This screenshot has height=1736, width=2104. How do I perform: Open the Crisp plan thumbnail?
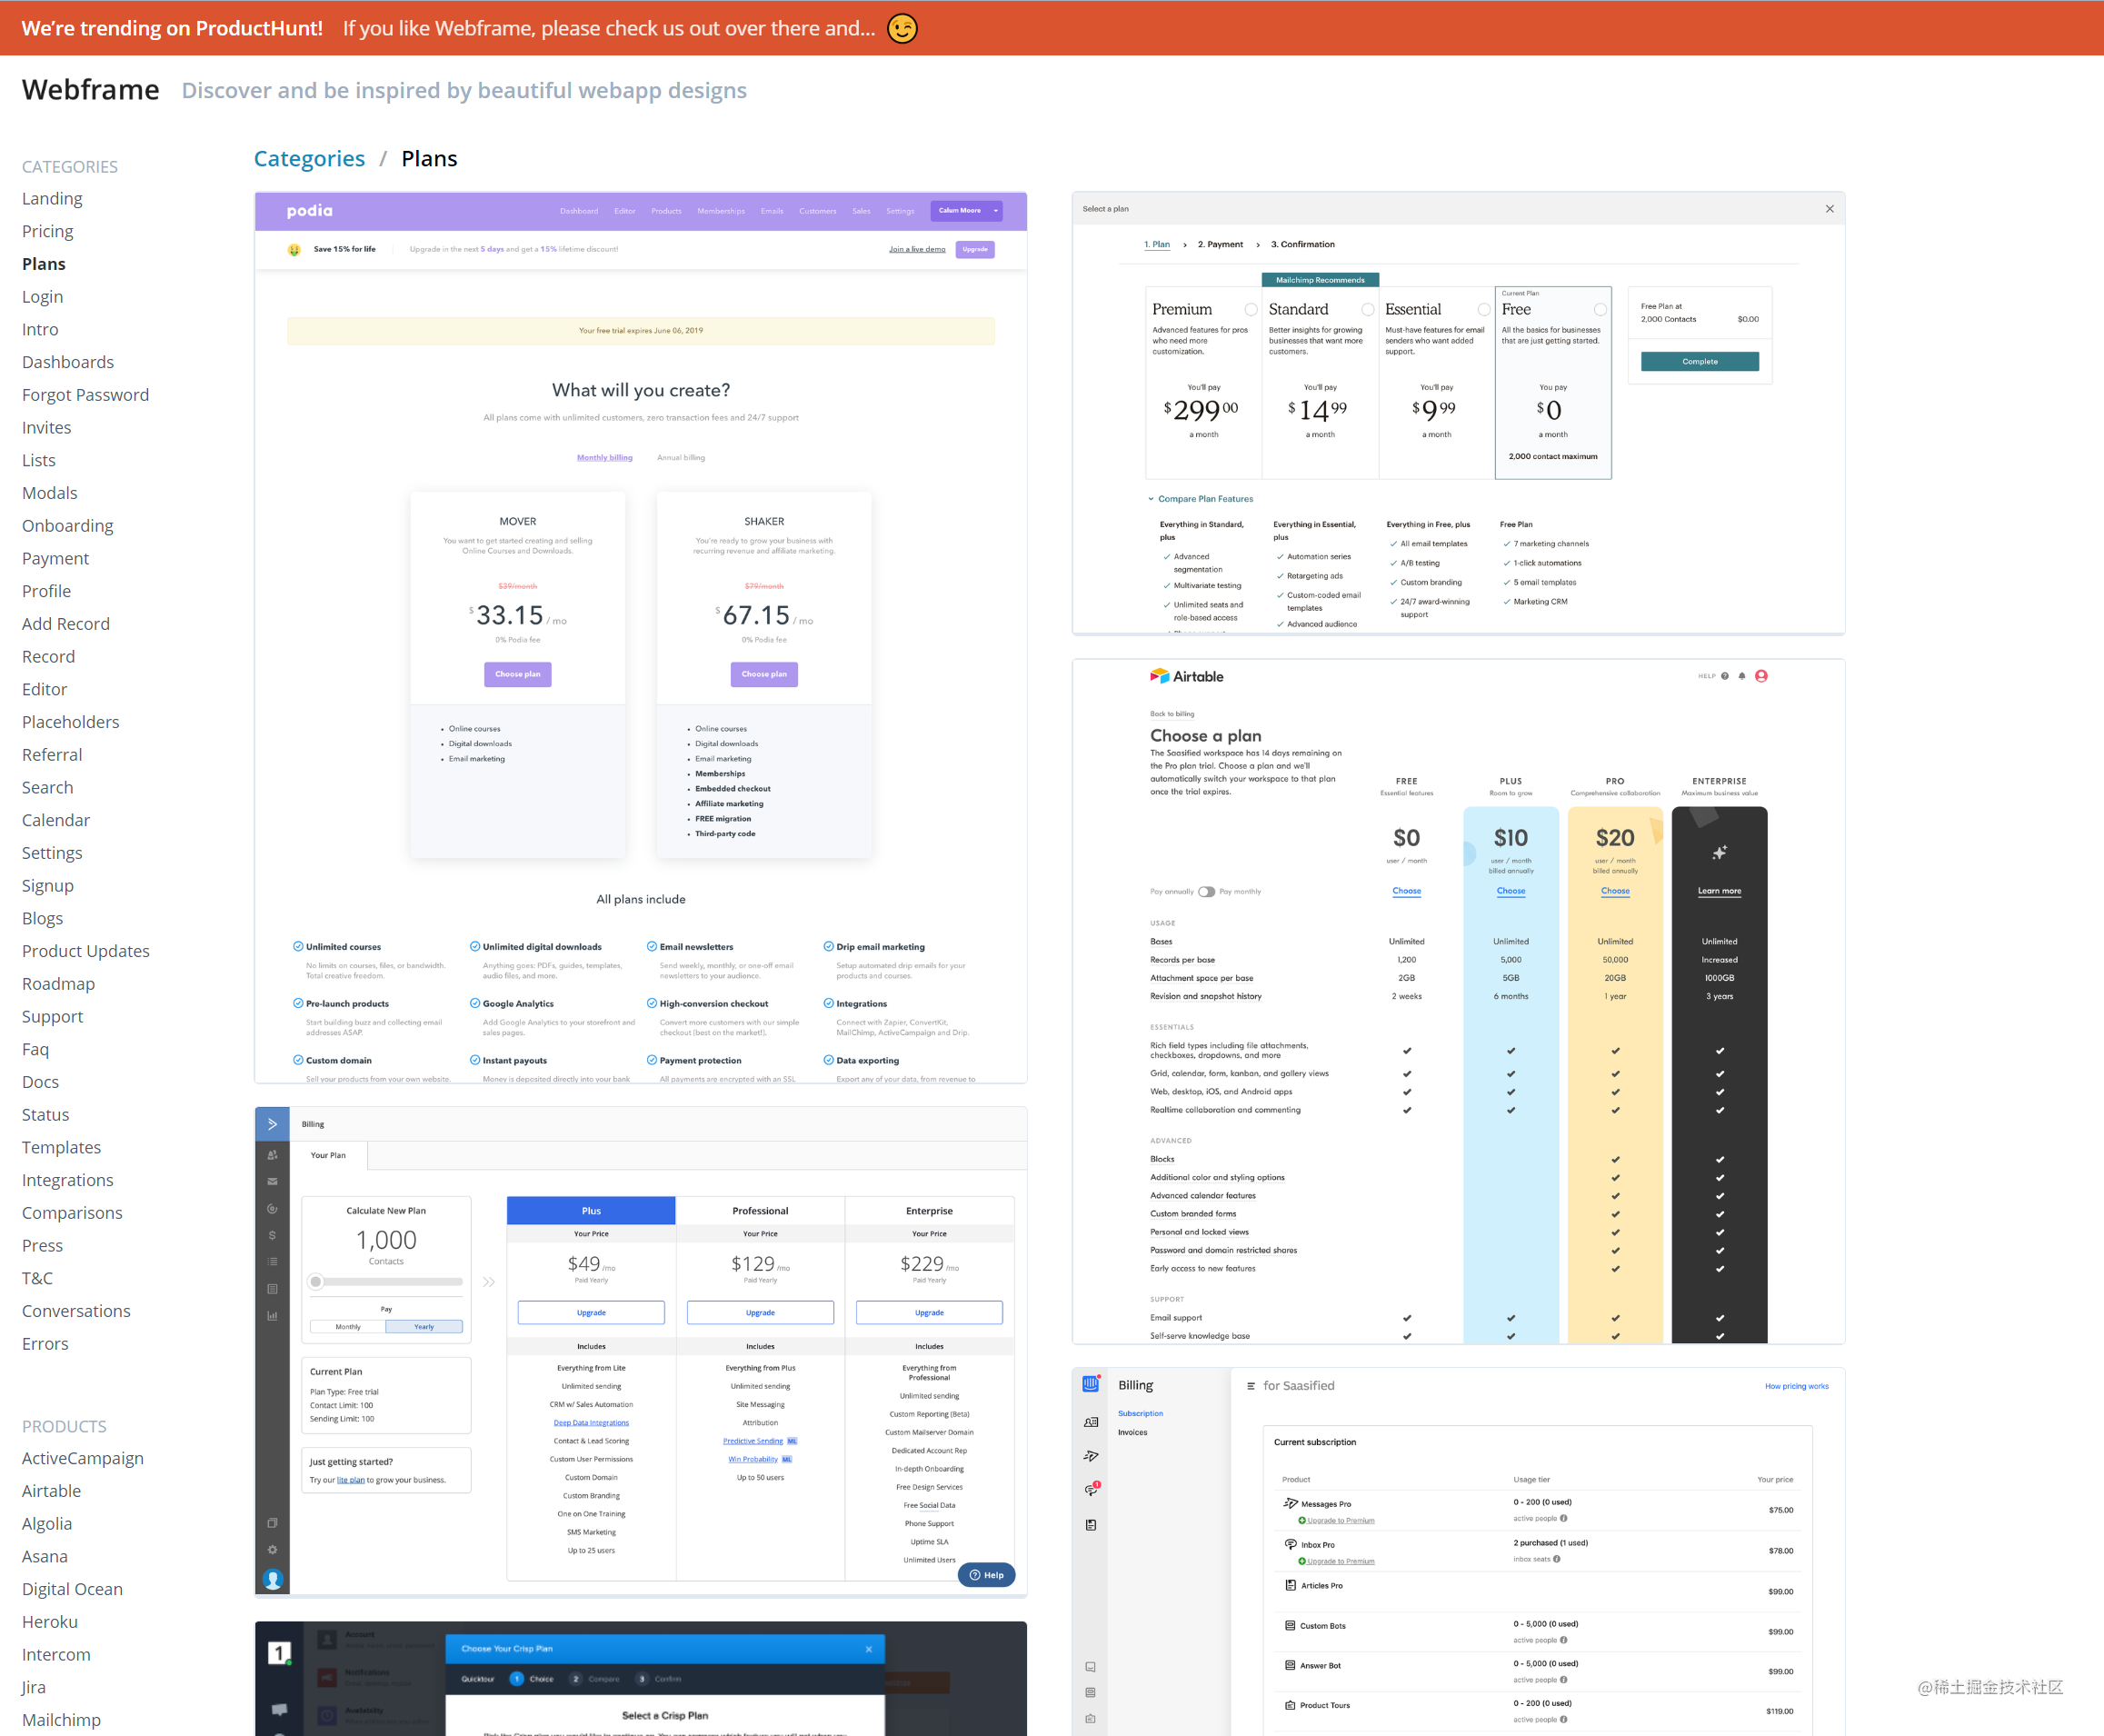pyautogui.click(x=641, y=1679)
